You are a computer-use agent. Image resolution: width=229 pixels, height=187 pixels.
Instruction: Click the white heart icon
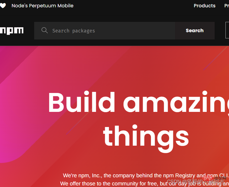[3, 6]
